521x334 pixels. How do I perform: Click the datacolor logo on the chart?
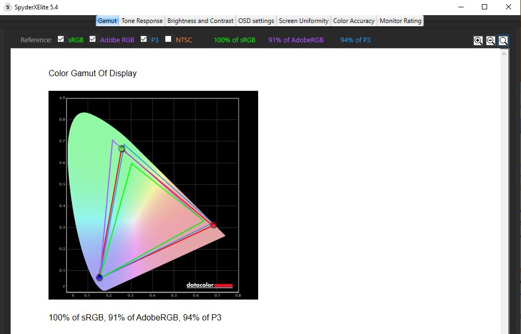[209, 285]
